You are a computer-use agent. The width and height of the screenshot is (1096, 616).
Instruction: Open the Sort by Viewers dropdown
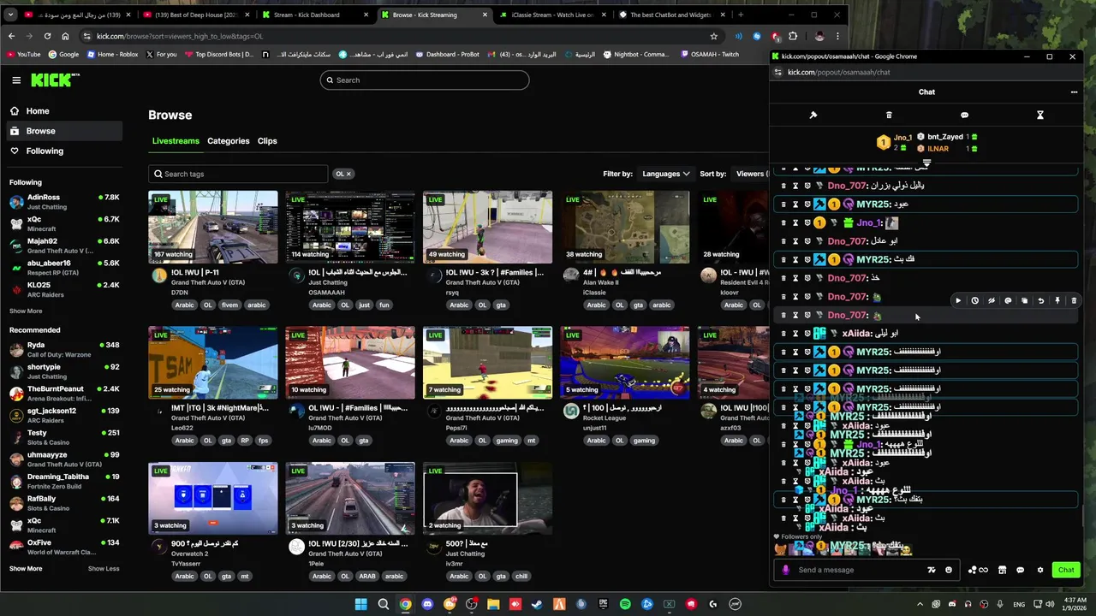point(752,174)
